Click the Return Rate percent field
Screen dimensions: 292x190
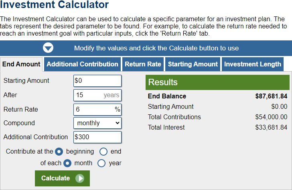(97, 109)
